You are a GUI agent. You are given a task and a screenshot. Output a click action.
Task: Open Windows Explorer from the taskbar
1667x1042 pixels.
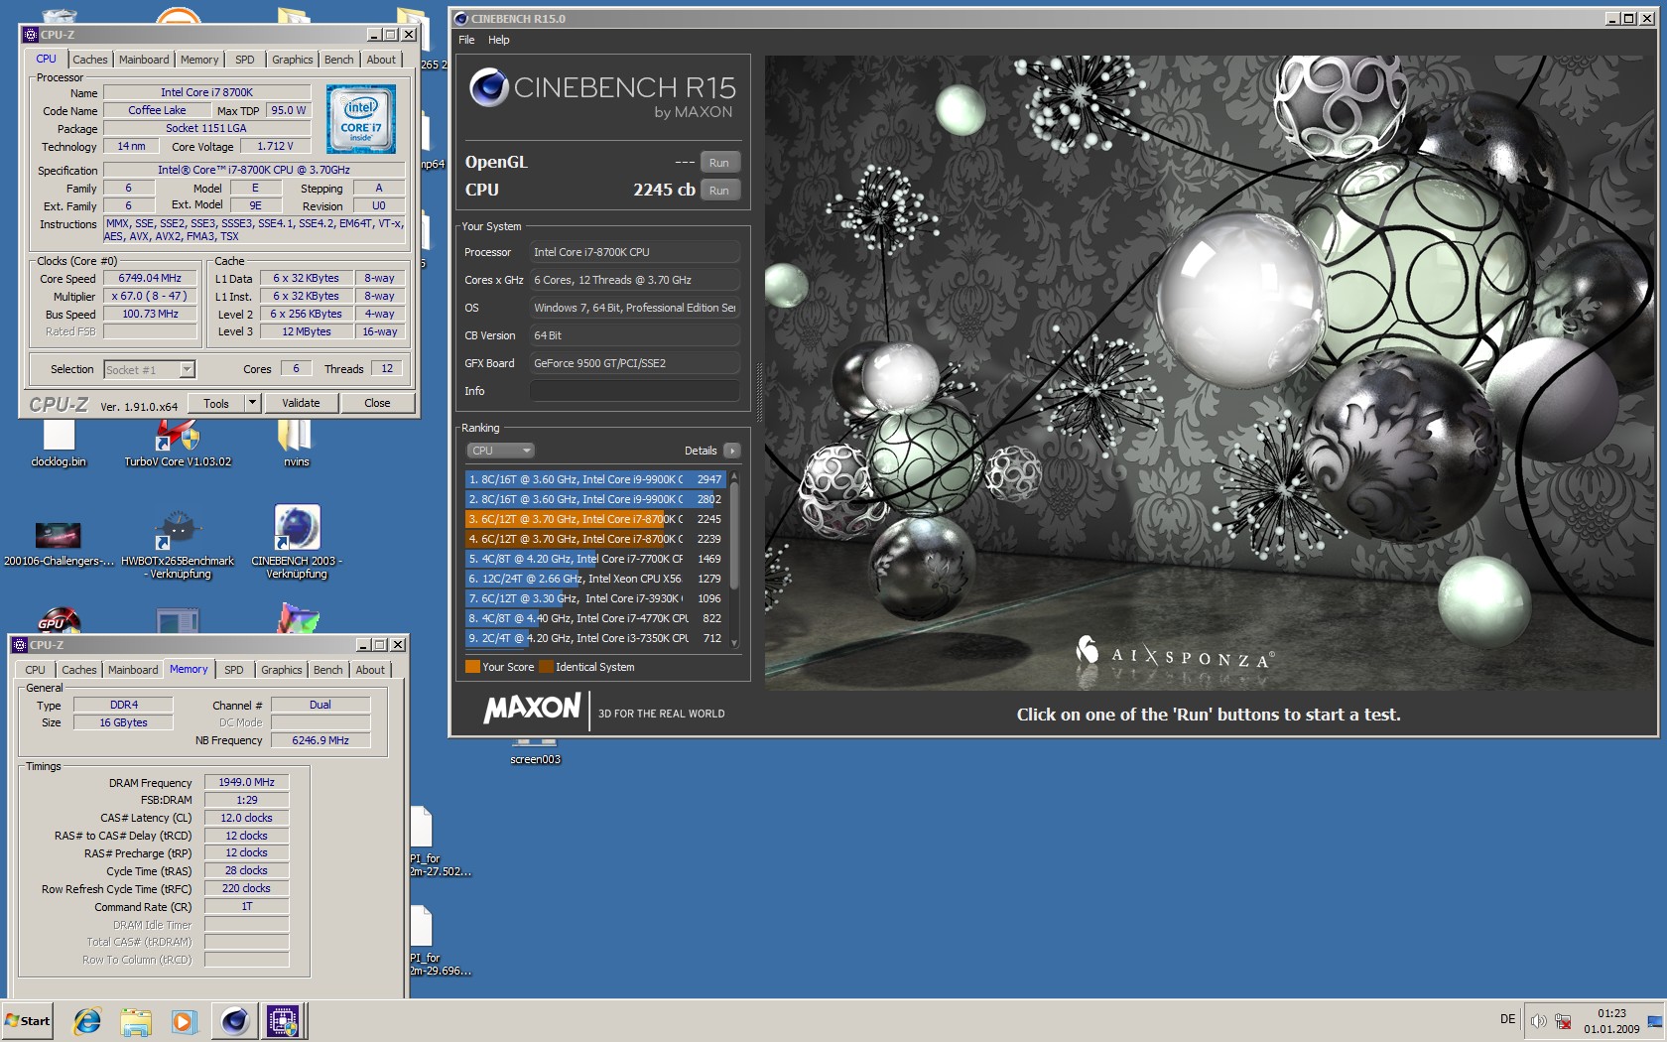pyautogui.click(x=136, y=1020)
